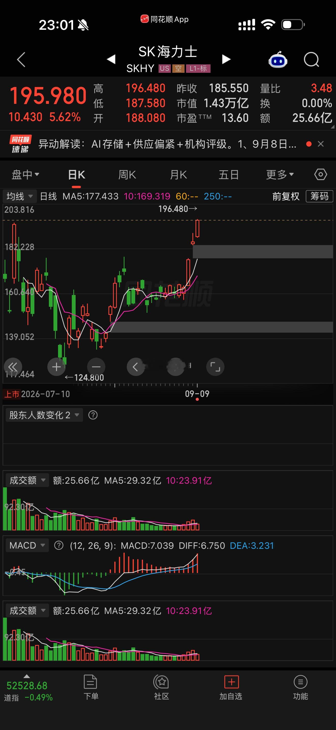Move chart left with arrow button
The image size is (336, 730).
click(x=136, y=367)
